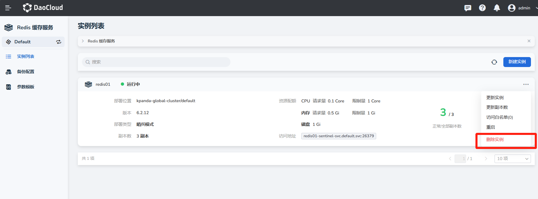The image size is (538, 199).
Task: Click the redis01 instance stack icon
Action: pos(88,84)
